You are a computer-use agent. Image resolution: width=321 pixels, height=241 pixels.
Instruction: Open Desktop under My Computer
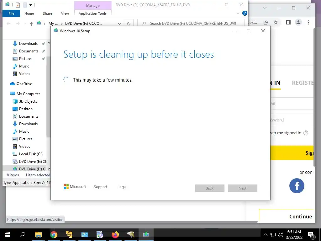point(26,109)
